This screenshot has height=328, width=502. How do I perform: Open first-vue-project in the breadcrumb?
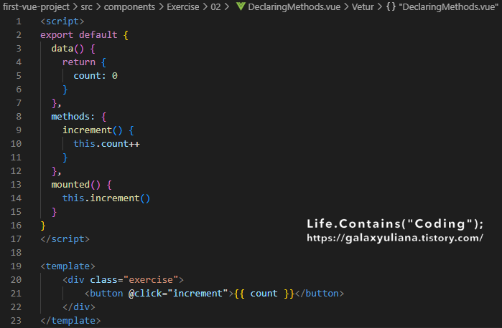(x=36, y=6)
